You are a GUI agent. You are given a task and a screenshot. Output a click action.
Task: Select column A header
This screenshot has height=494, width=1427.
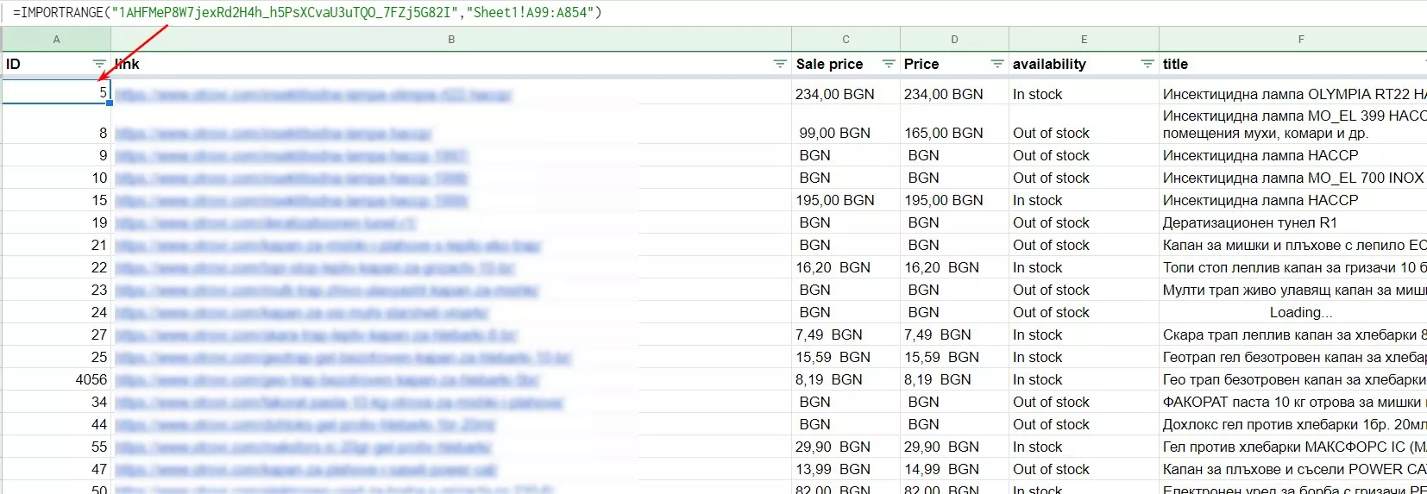click(57, 39)
